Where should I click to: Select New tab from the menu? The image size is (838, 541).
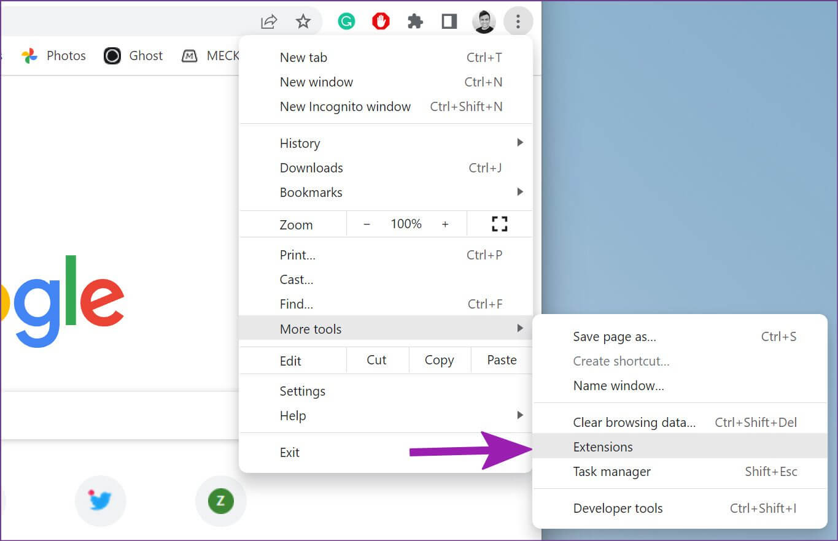pyautogui.click(x=386, y=57)
